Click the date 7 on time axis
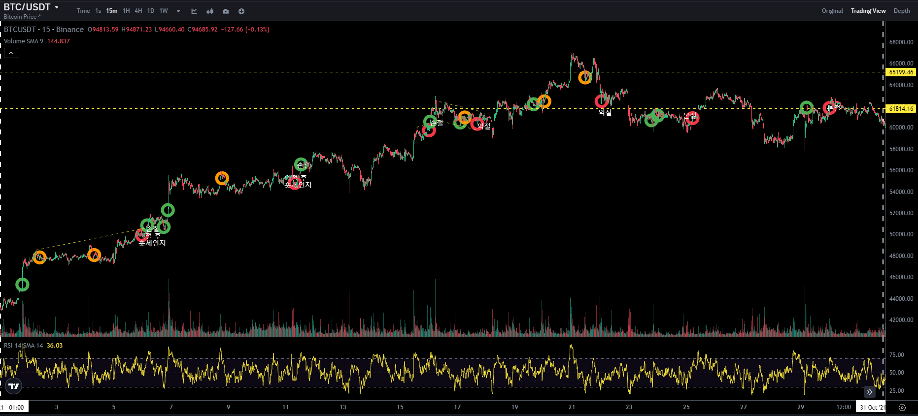Viewport: 918px width, 416px height. (x=171, y=407)
